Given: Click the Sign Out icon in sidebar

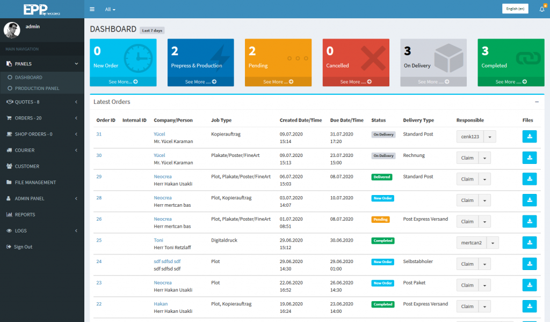Looking at the screenshot, I should tap(9, 247).
